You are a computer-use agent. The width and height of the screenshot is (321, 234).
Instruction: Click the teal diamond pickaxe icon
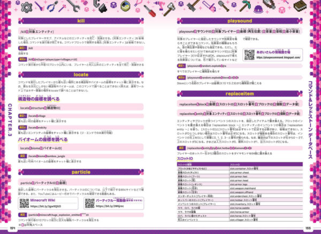point(245,5)
